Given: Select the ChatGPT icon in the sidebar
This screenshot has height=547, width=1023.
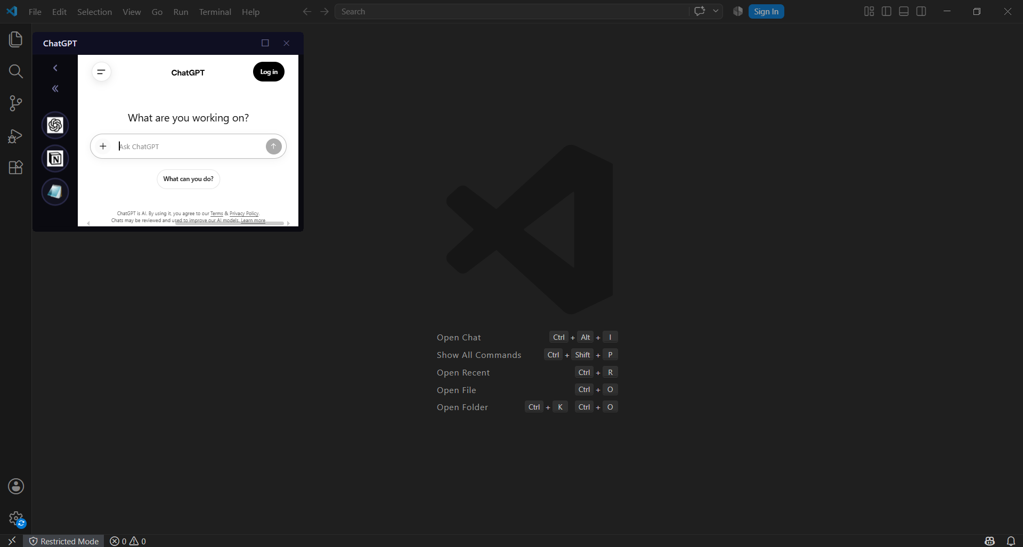Looking at the screenshot, I should click(55, 125).
